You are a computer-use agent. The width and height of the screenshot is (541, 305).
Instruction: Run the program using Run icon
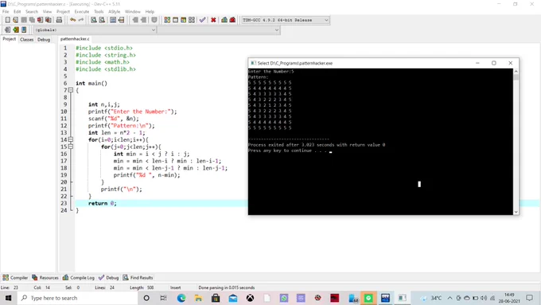coord(175,20)
